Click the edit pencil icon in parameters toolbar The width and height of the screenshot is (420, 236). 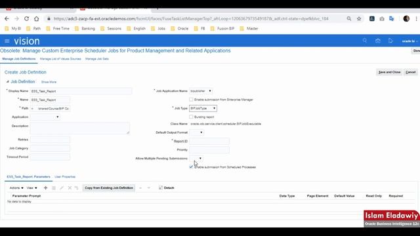click(62, 188)
